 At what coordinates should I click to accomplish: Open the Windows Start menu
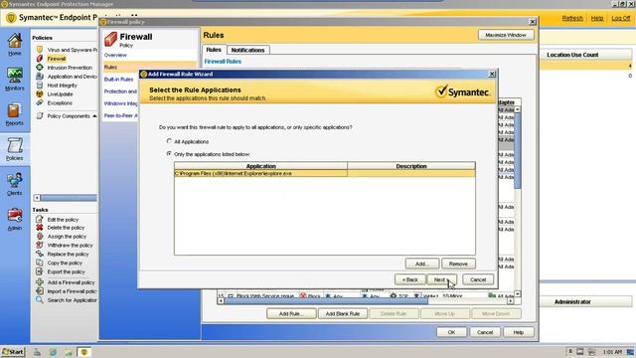(13, 352)
